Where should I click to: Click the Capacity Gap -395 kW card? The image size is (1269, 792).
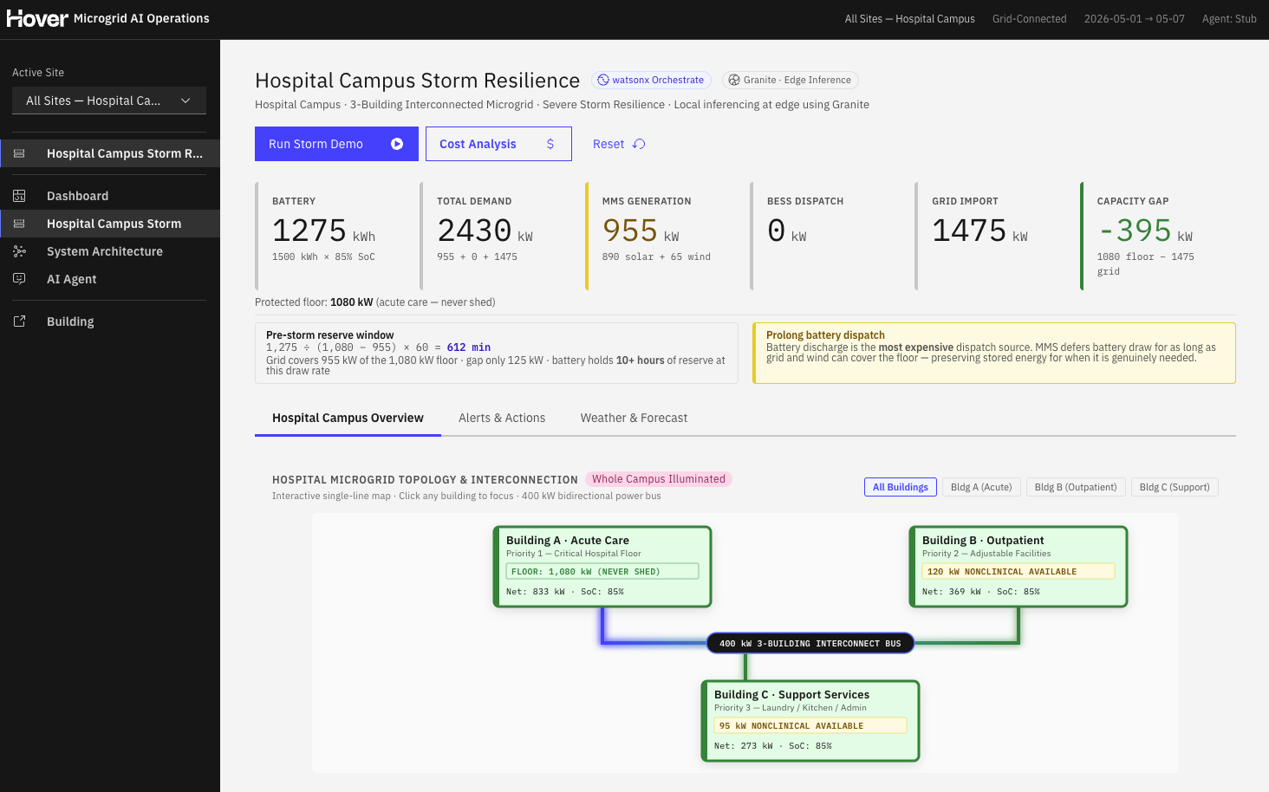tap(1158, 236)
